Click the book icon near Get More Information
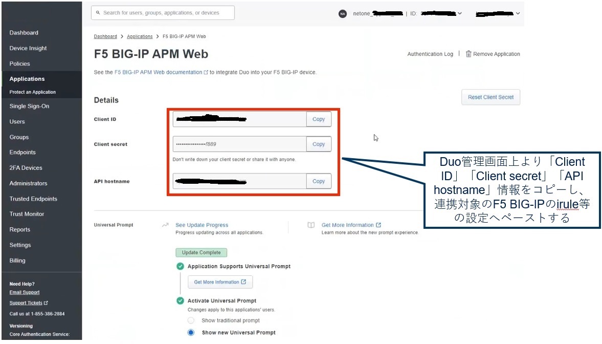Viewport: 602px width, 344px height. (x=311, y=225)
